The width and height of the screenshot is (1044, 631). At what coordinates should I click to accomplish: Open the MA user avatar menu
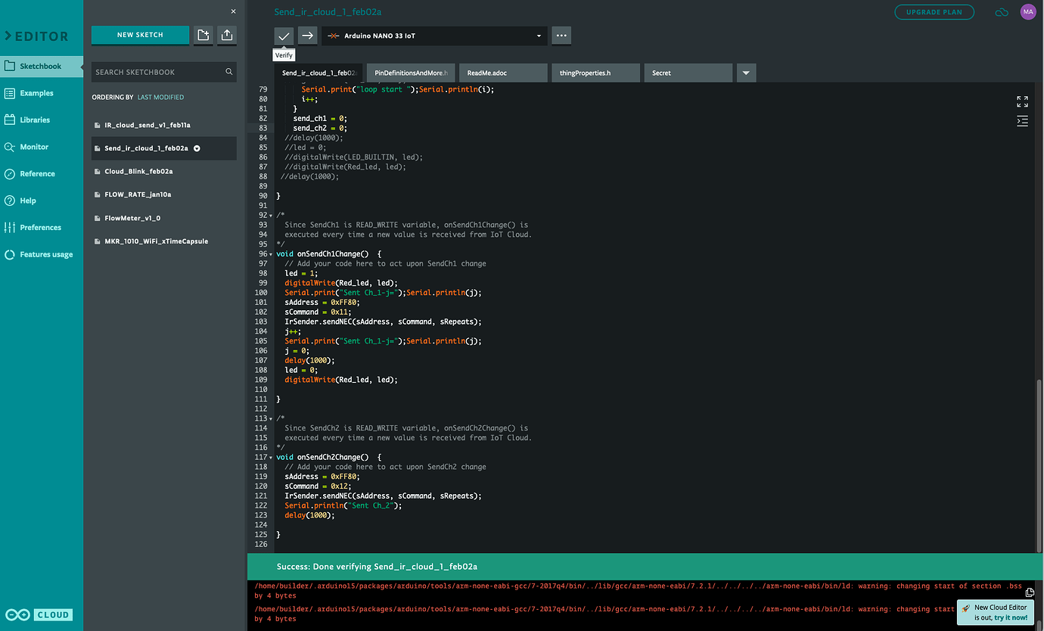click(1027, 12)
